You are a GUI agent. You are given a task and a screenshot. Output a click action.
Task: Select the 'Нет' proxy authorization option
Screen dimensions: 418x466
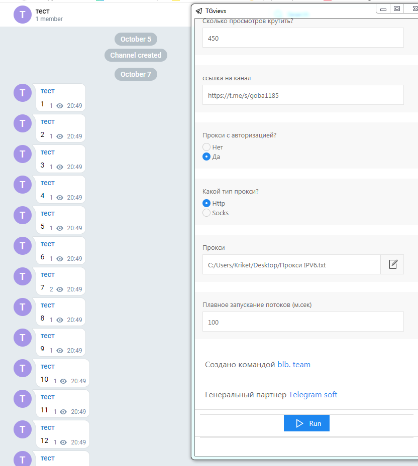point(206,147)
